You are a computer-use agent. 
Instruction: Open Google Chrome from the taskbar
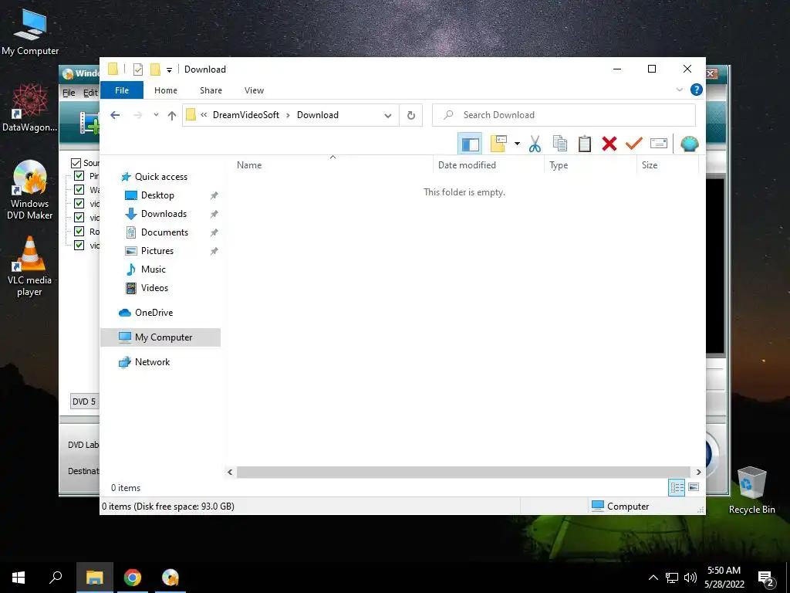point(133,578)
